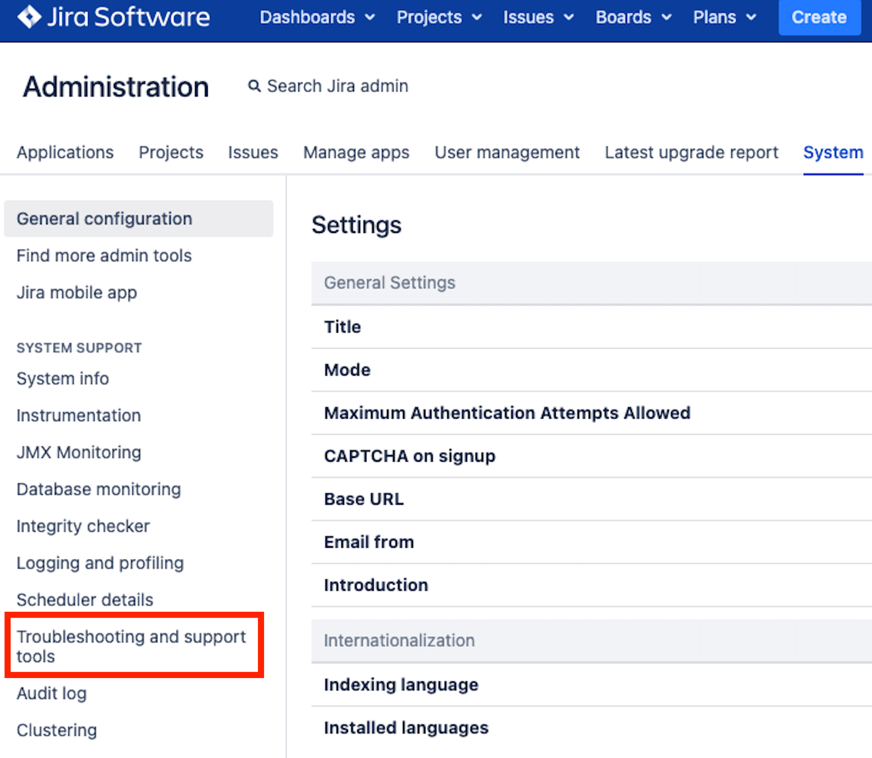
Task: Open the Jira mobile app page
Action: click(x=77, y=292)
